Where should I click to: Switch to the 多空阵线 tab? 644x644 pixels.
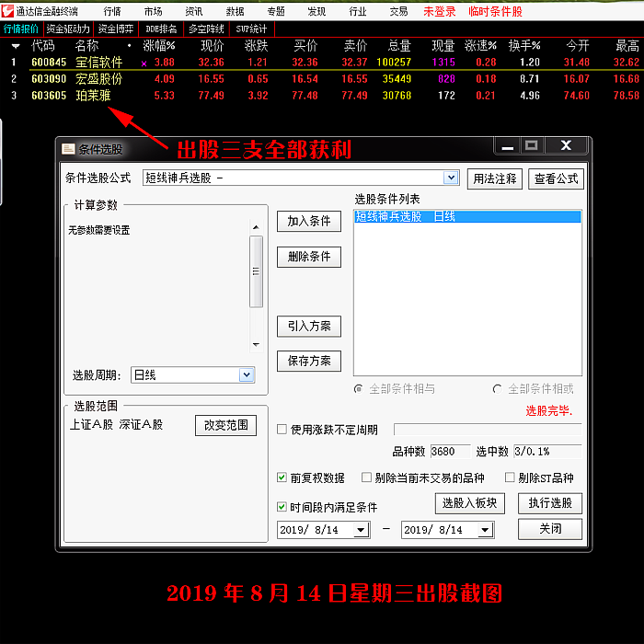[207, 29]
